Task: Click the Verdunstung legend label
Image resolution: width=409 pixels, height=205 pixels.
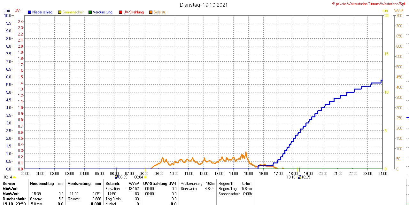Action: pyautogui.click(x=103, y=12)
